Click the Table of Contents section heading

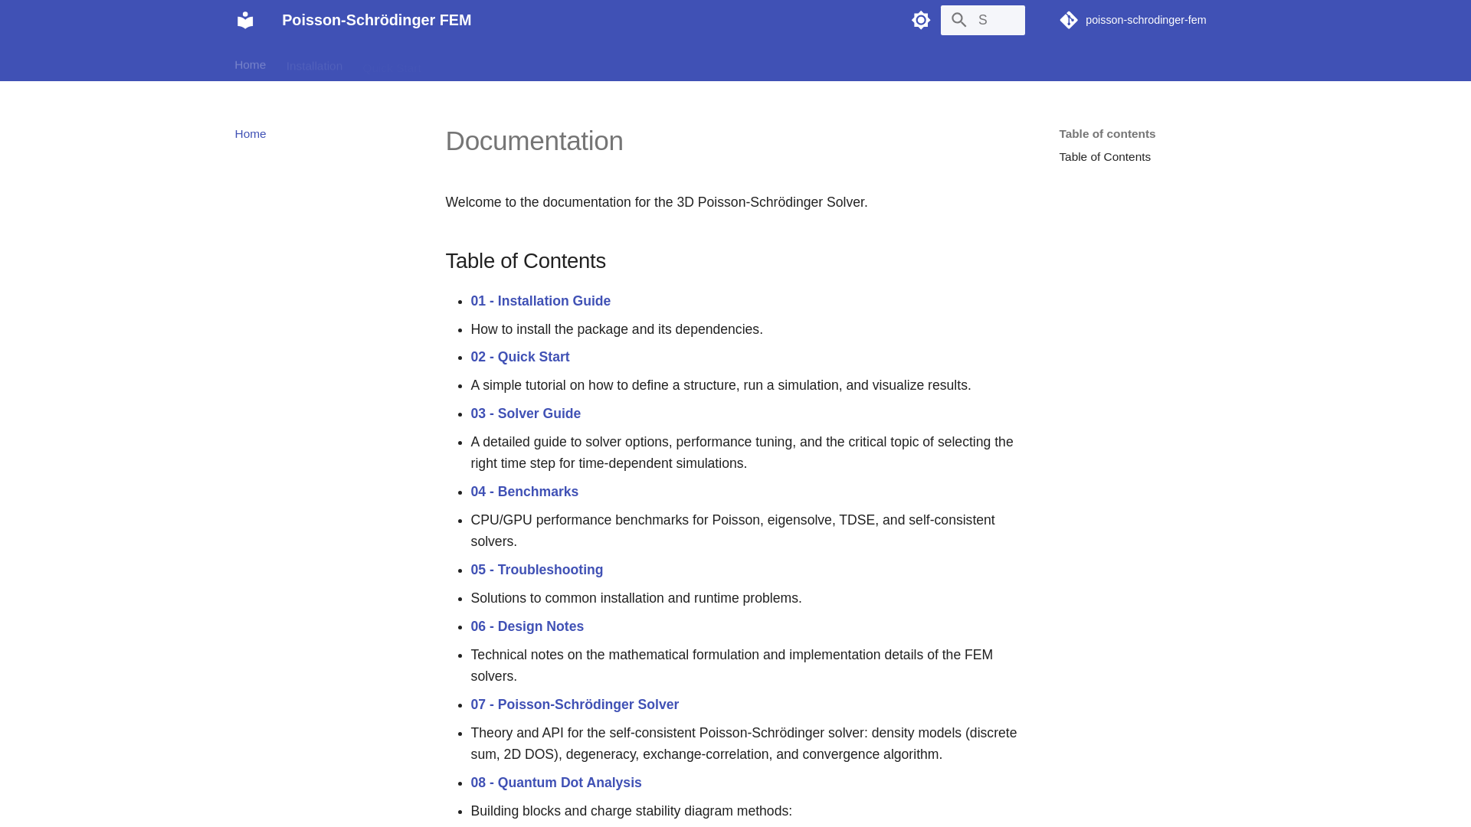(526, 261)
